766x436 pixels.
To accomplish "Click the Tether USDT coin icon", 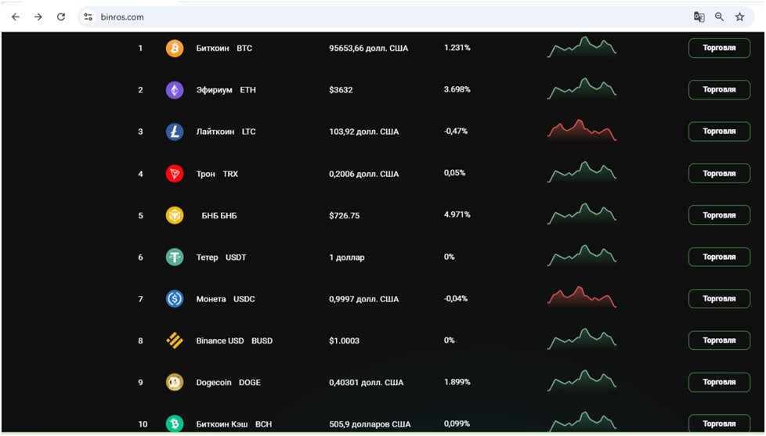I will [175, 257].
